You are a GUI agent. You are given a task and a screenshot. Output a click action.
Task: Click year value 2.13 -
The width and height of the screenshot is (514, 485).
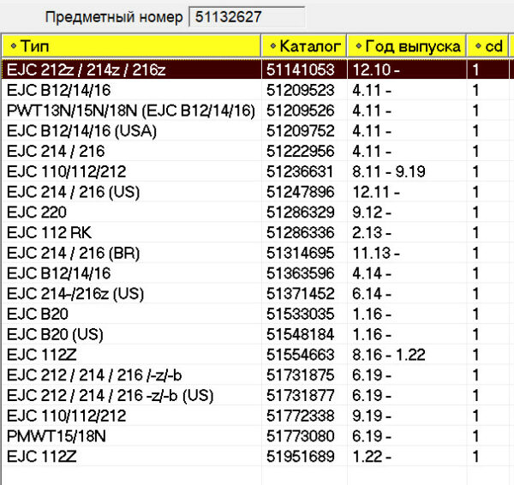pyautogui.click(x=372, y=232)
